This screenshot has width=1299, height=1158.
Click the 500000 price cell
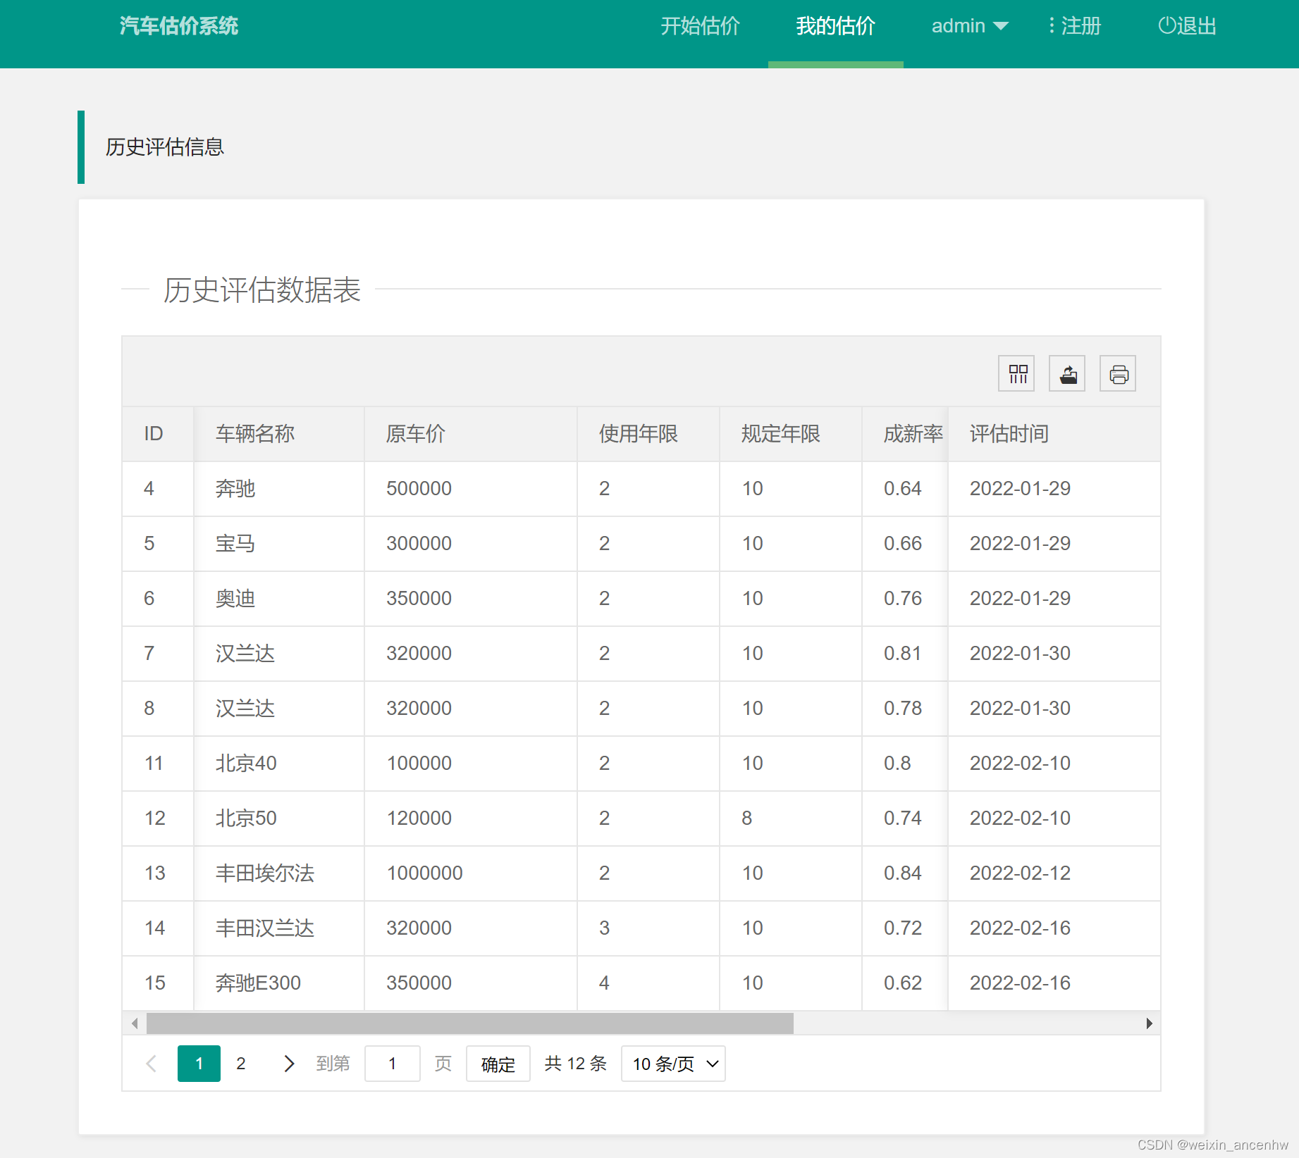pyautogui.click(x=471, y=489)
